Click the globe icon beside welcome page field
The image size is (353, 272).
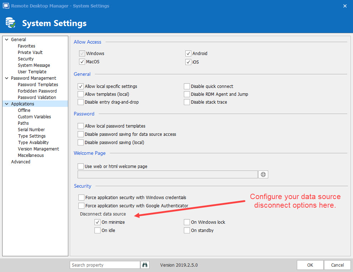263,174
